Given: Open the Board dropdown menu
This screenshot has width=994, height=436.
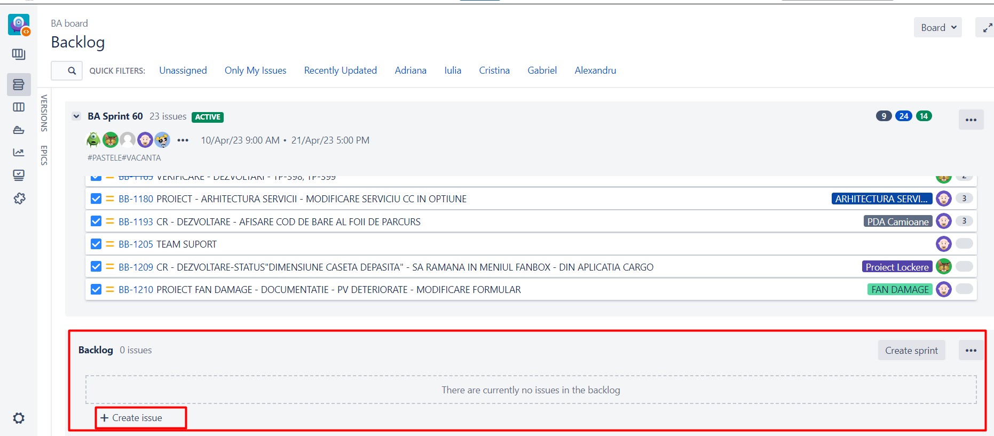Looking at the screenshot, I should tap(938, 28).
